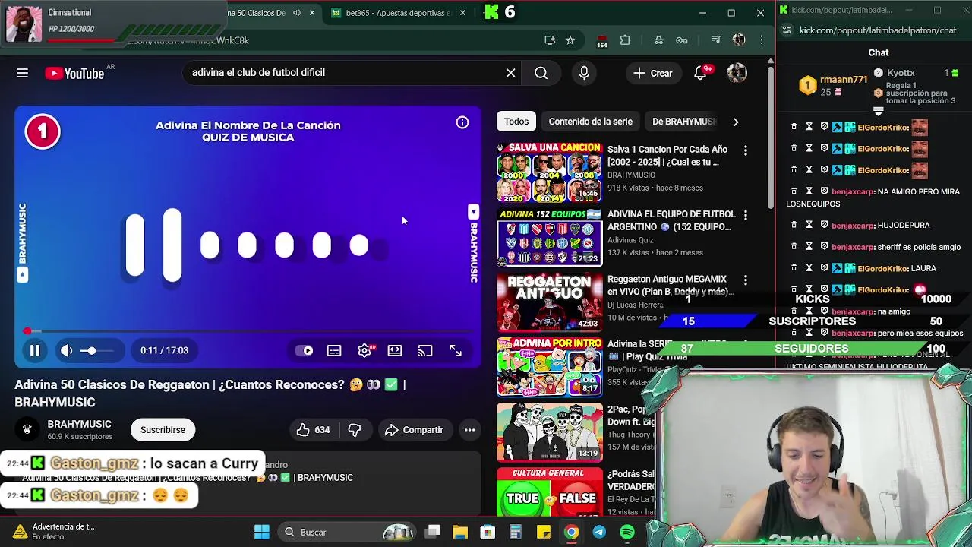Open ADIVINA EL EQUIPO DE FUTBOL thumbnail

pyautogui.click(x=549, y=238)
